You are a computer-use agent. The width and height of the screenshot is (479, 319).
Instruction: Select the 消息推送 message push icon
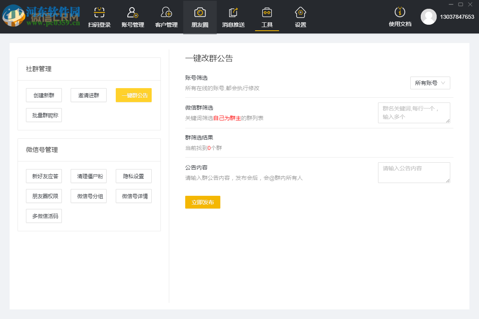point(233,12)
